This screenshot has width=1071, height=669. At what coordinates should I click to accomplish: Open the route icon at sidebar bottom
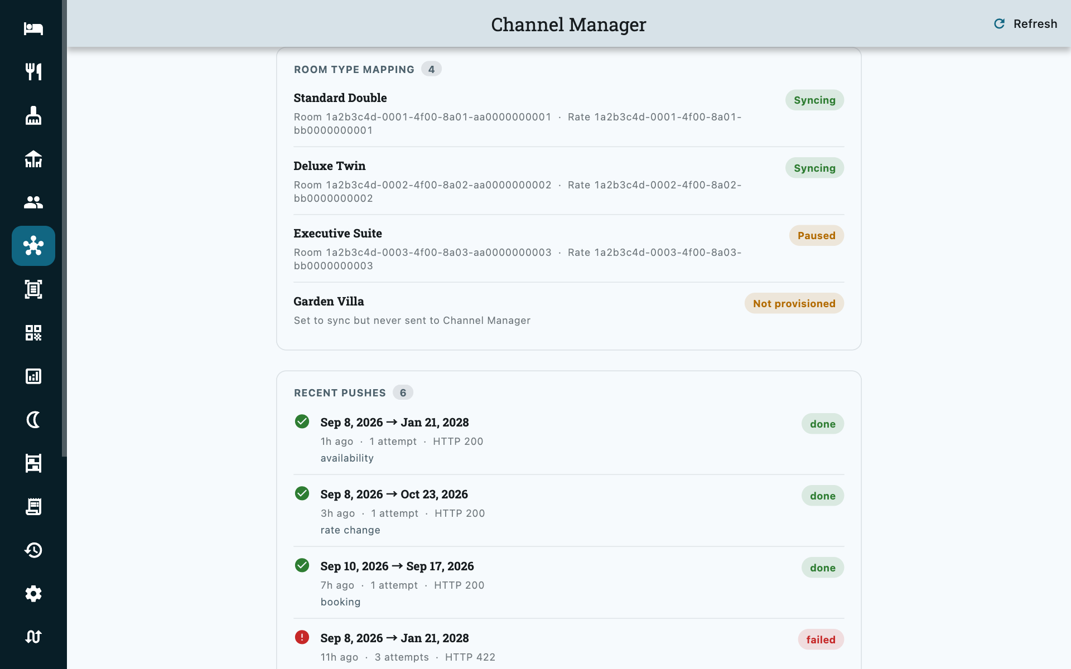(x=33, y=637)
